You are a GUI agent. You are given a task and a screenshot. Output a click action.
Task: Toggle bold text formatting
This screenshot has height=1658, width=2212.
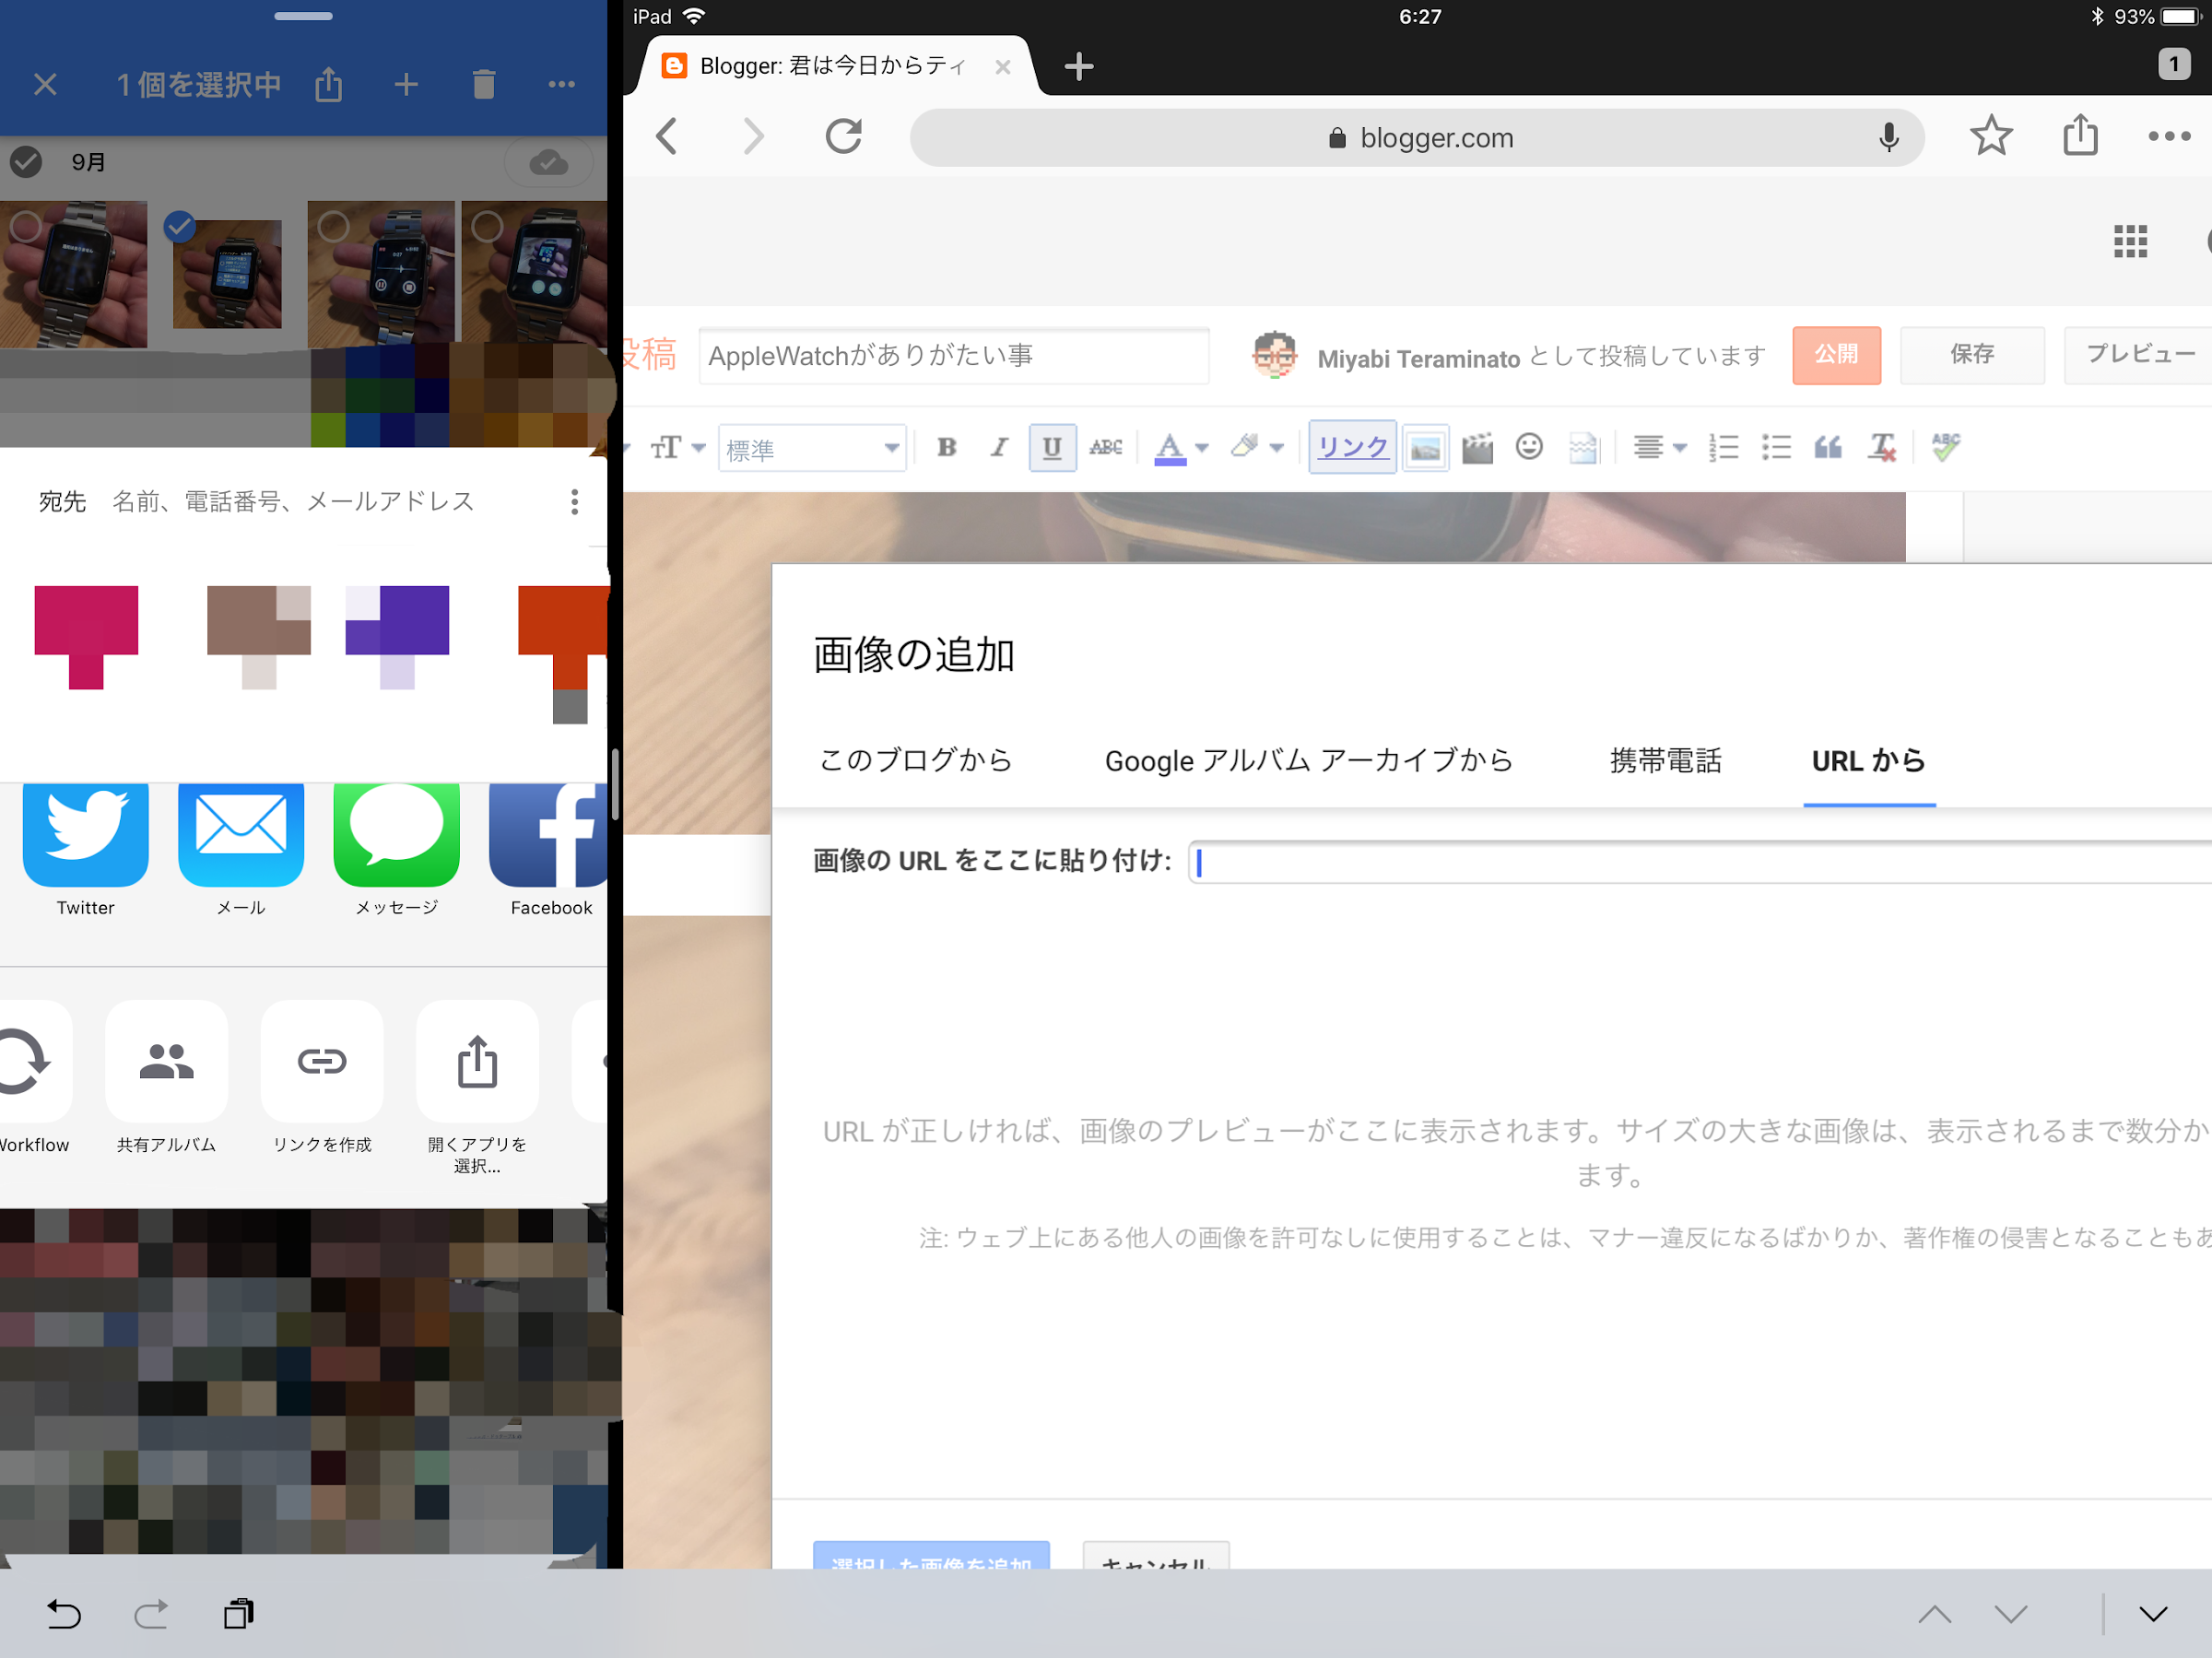pos(946,447)
